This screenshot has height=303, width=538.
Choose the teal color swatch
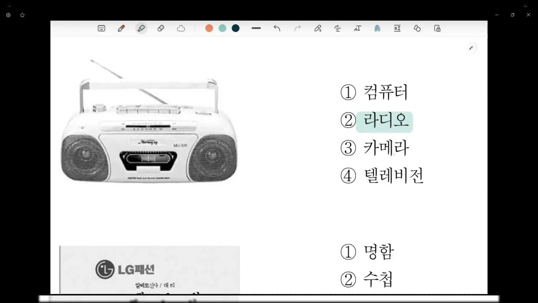click(x=222, y=28)
